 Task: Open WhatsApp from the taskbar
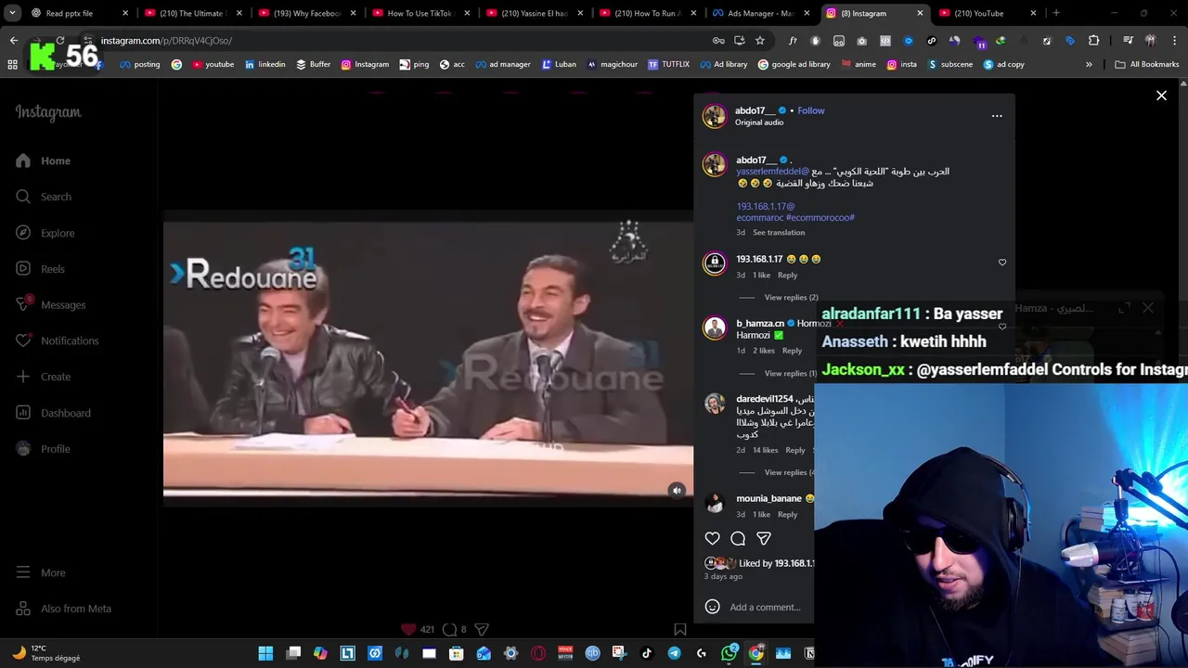coord(730,653)
